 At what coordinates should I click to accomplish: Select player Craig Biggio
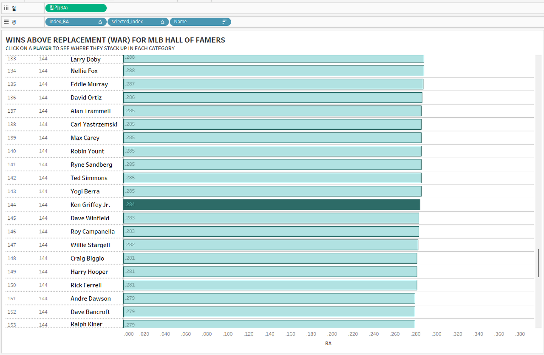coord(88,258)
